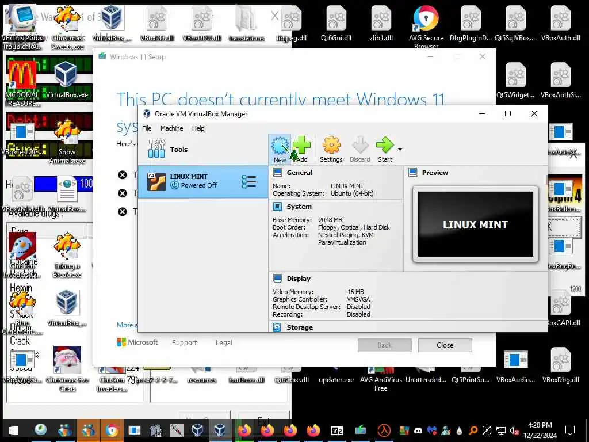Click the AVG Secure Browser desktop icon
Viewport: 589px width, 442px height.
coord(426,26)
